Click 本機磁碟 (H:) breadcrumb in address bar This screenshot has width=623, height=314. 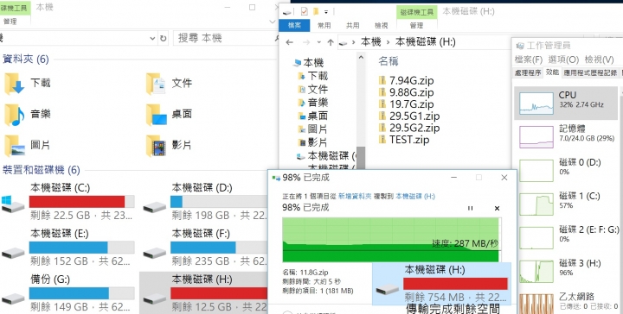click(x=426, y=42)
